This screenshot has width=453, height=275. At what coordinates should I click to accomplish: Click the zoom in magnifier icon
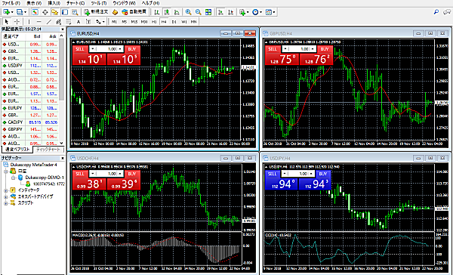(188, 12)
